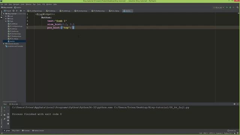Open the TODO tool window
The height and width of the screenshot is (135, 240).
16,131
